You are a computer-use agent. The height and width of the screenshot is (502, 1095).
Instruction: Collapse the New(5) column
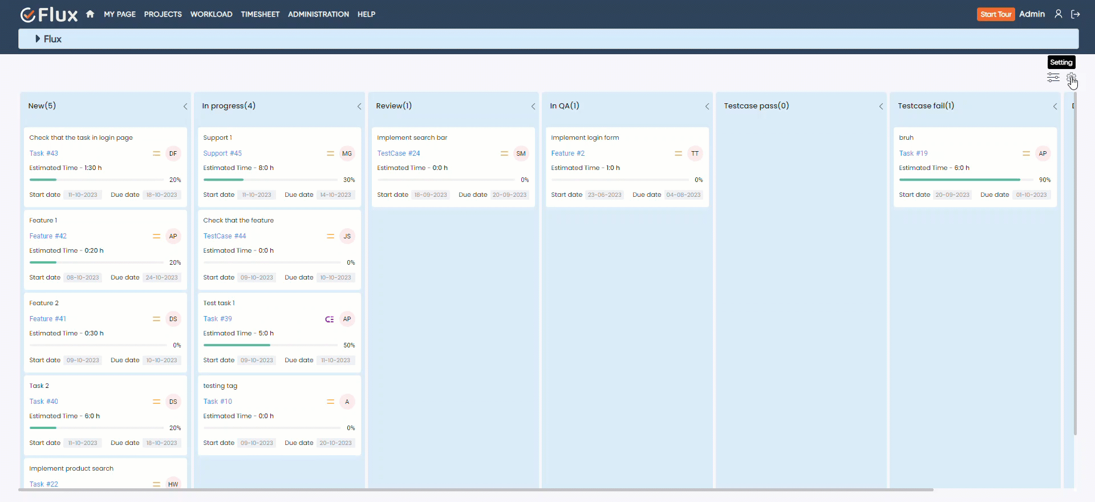point(185,107)
